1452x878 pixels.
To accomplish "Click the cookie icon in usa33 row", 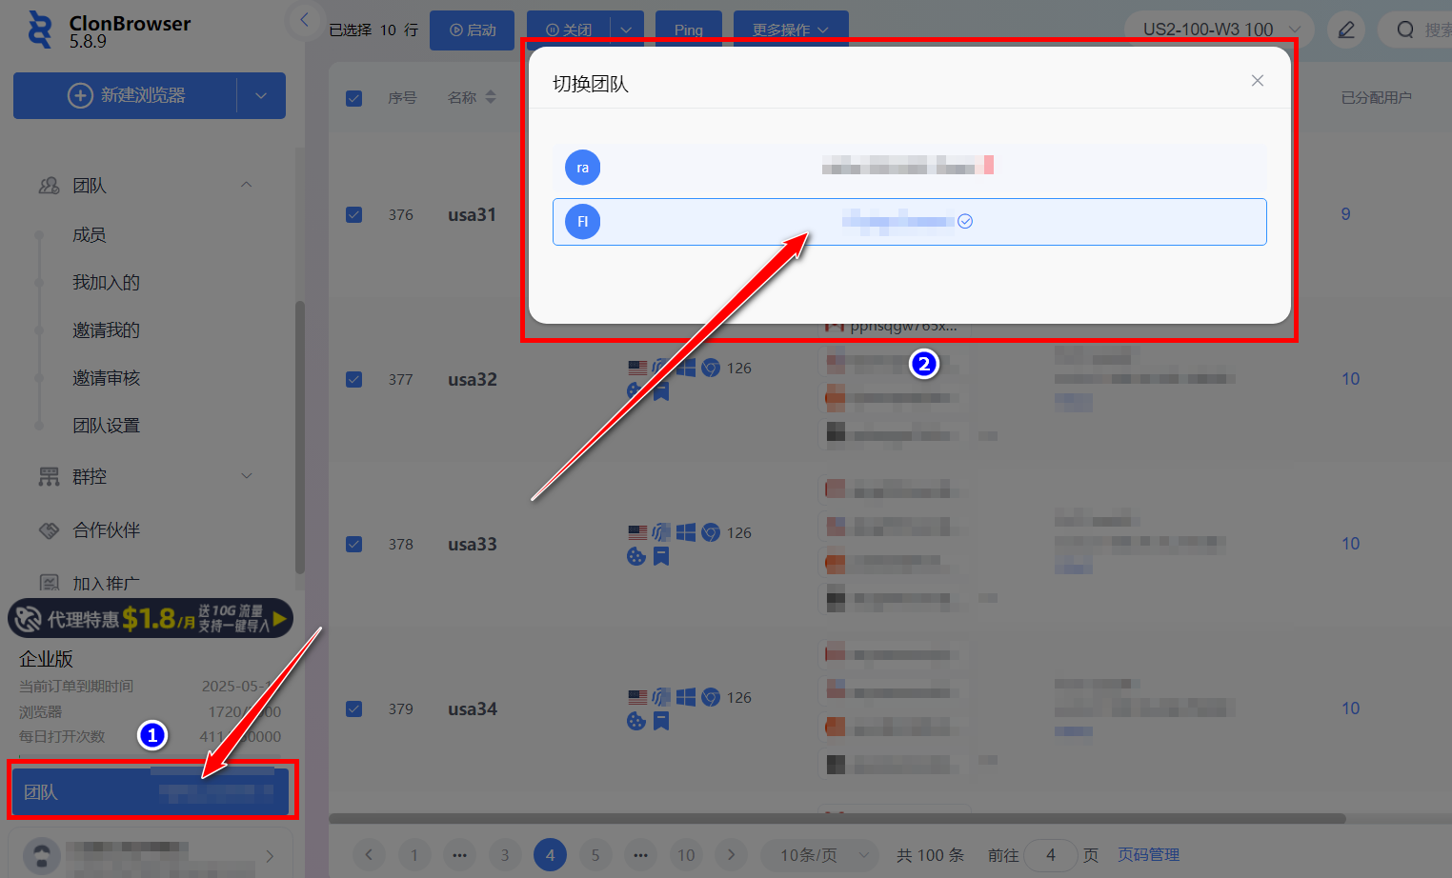I will coord(636,556).
